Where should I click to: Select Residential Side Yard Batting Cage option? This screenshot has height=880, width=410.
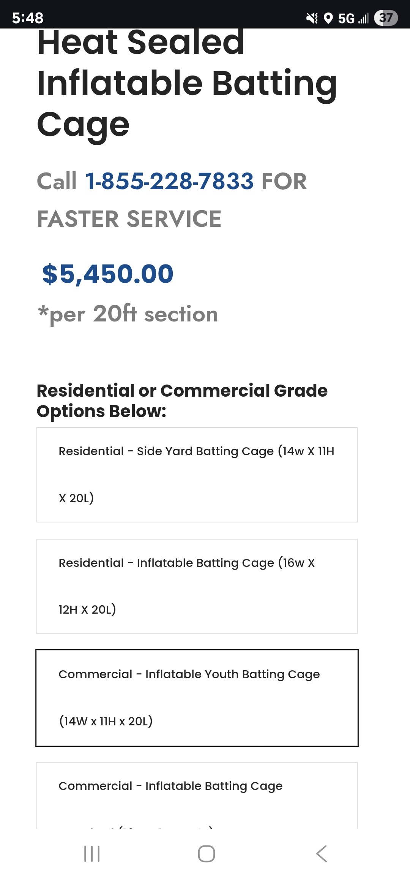click(197, 475)
